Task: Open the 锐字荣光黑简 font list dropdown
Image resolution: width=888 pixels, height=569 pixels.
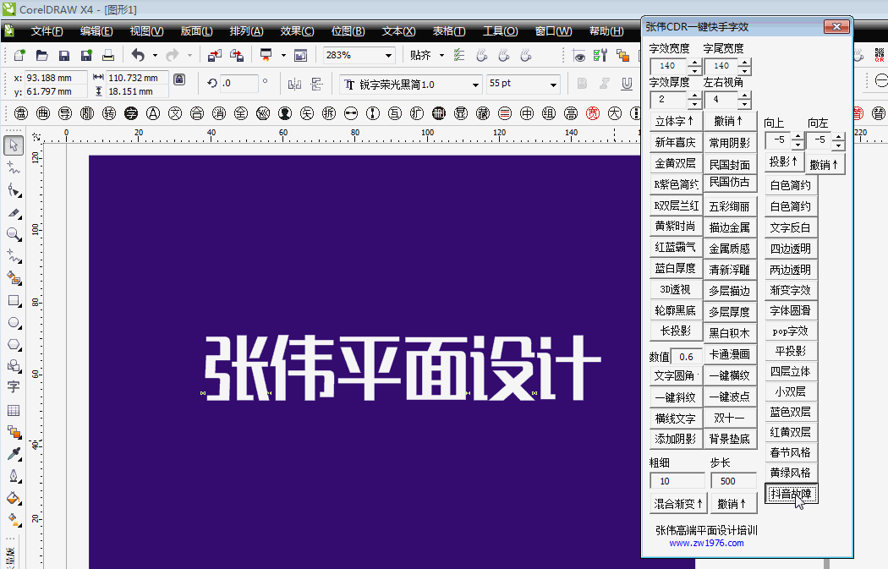Action: click(476, 85)
